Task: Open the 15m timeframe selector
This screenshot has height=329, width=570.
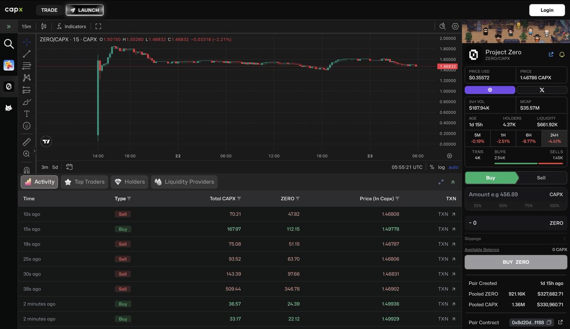Action: [26, 26]
